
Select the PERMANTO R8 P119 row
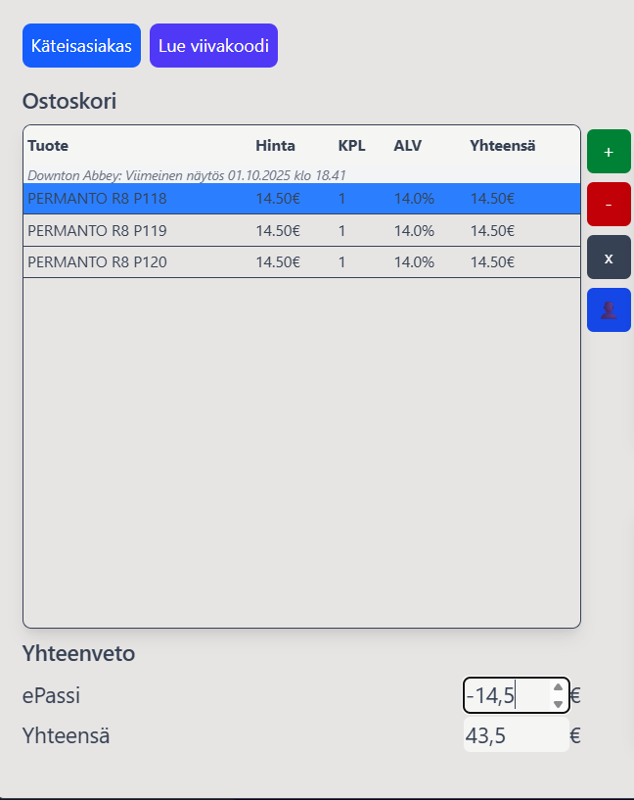point(98,231)
